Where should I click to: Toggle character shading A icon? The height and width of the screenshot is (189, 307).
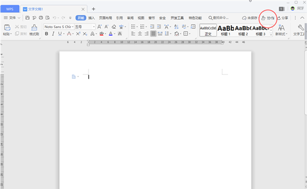click(x=120, y=34)
